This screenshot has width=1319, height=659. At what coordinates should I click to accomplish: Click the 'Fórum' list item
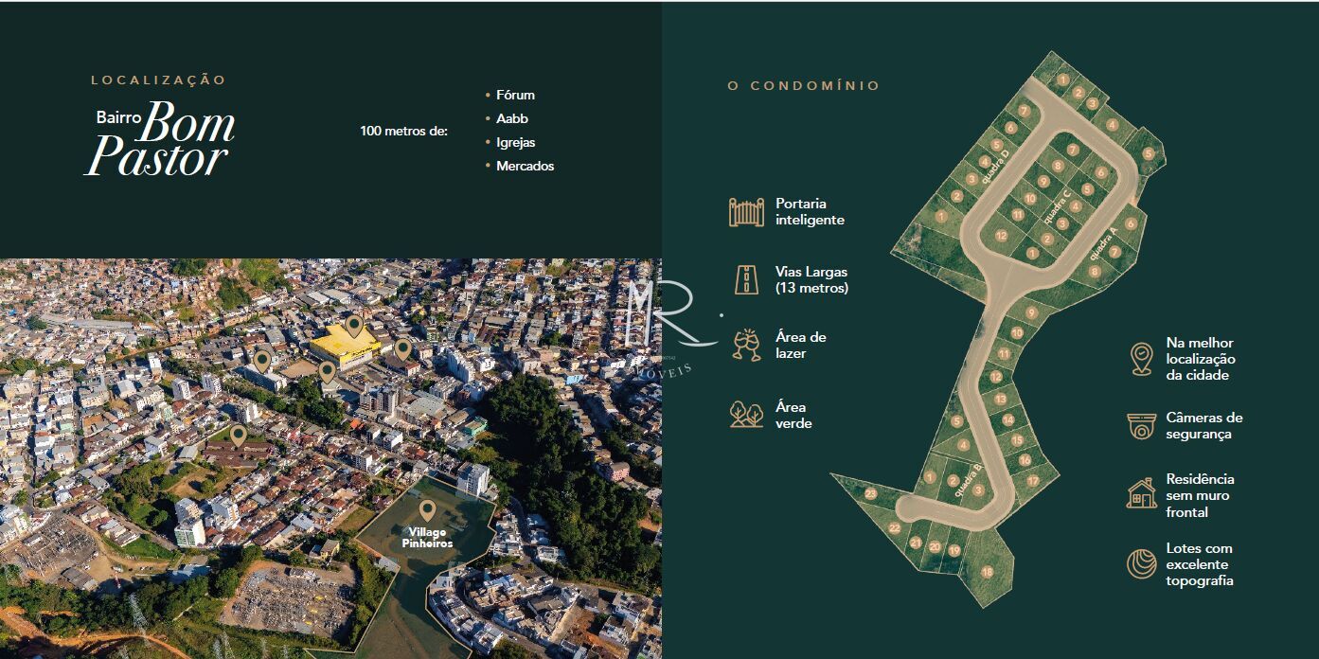(515, 95)
